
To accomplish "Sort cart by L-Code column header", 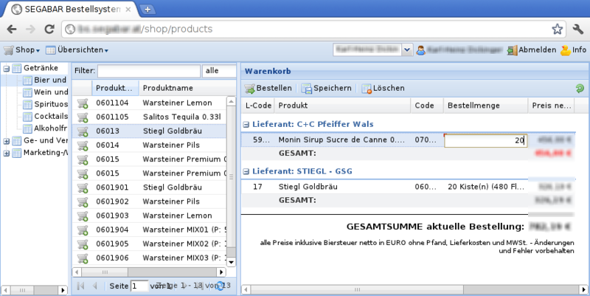I will coord(258,106).
